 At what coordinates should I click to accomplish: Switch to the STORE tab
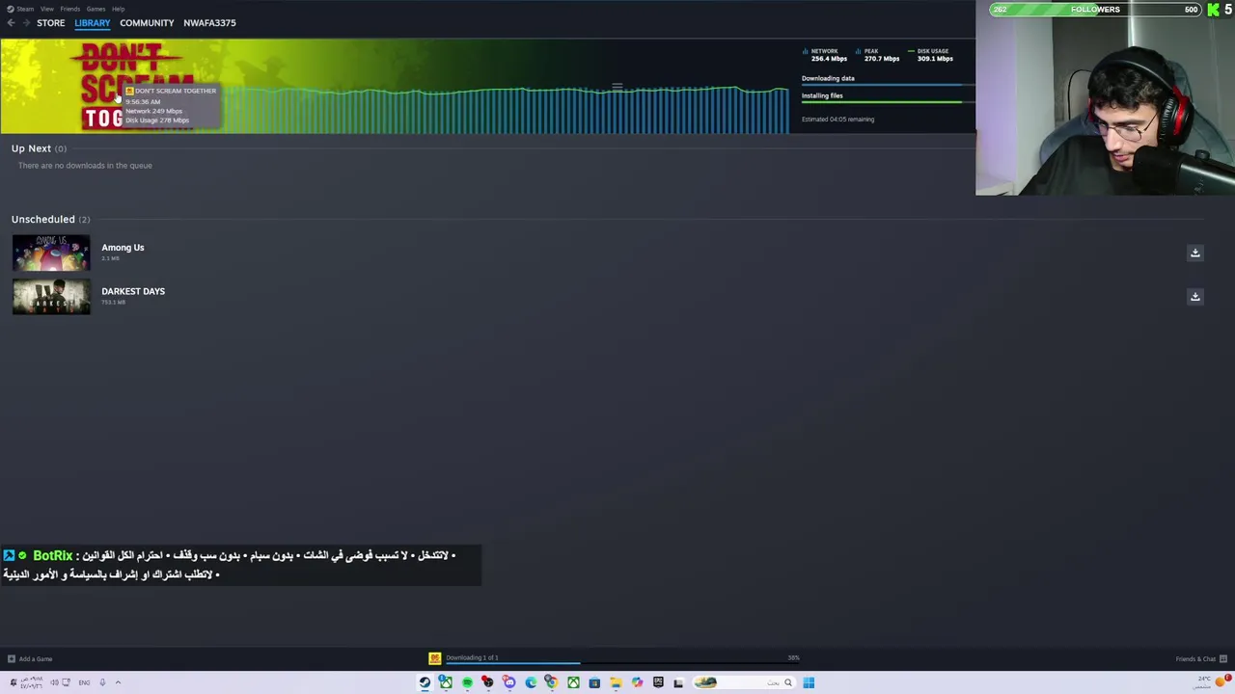point(50,23)
